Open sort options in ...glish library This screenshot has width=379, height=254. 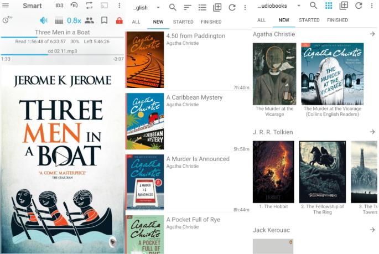pyautogui.click(x=188, y=8)
